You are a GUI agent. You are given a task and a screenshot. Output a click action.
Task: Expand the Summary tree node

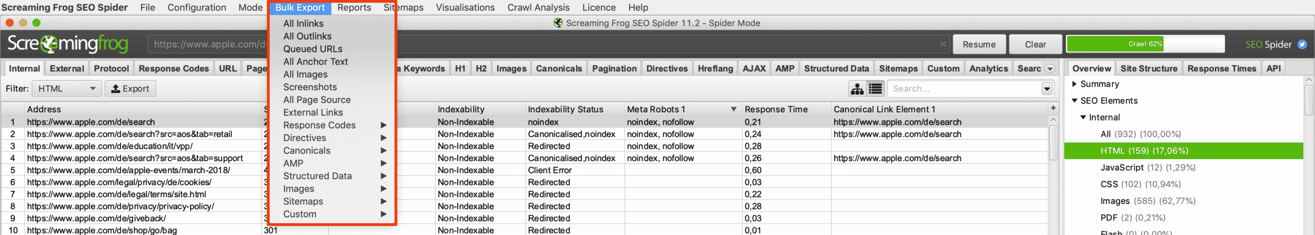point(1074,84)
